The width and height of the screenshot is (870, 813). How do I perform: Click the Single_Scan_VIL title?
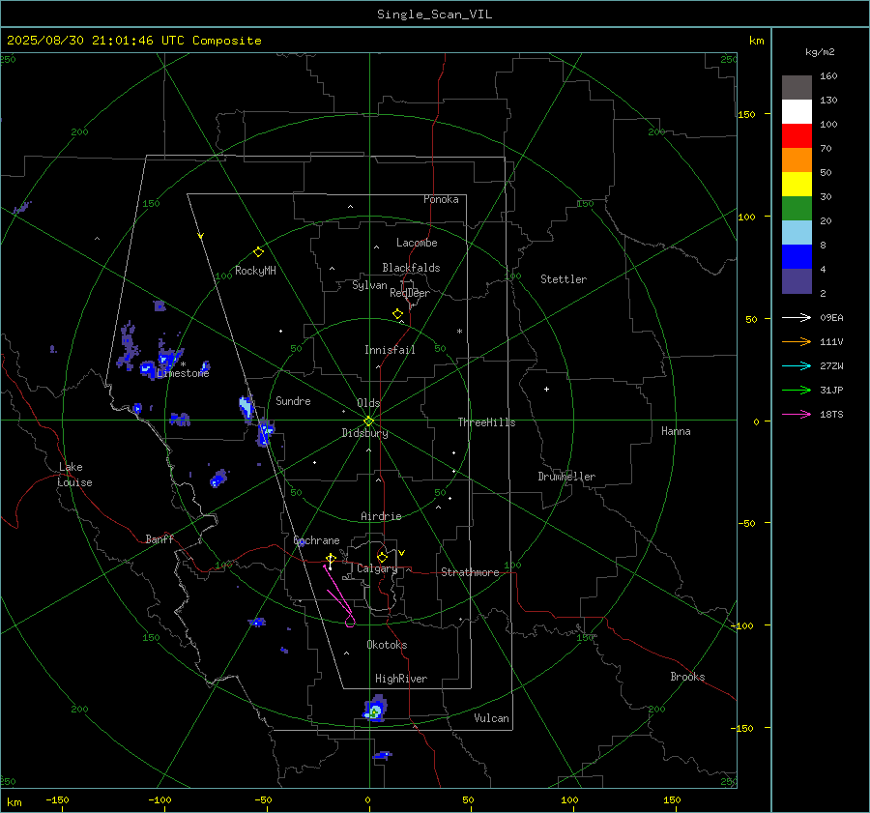pos(434,15)
